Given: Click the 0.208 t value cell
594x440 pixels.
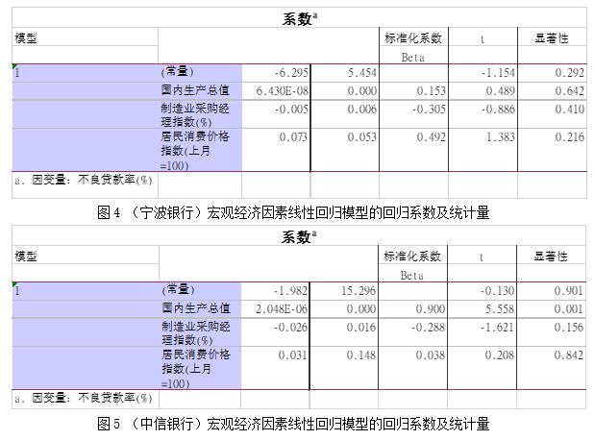Looking at the screenshot, I should click(x=482, y=368).
